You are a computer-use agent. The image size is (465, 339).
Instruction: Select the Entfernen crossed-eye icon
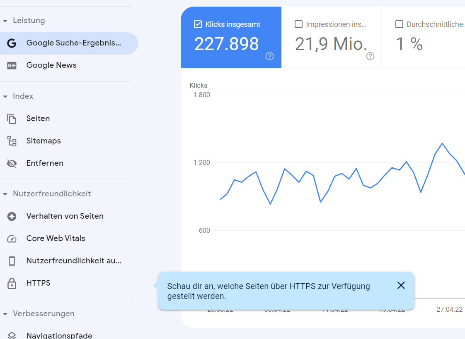(12, 163)
